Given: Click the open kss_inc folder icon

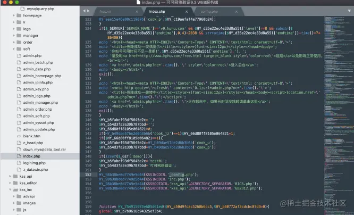Looking at the screenshot, I should tap(15, 189).
